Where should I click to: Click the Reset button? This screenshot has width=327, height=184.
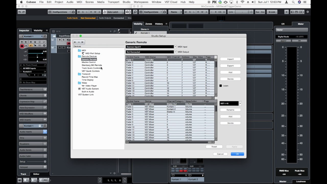pyautogui.click(x=214, y=147)
